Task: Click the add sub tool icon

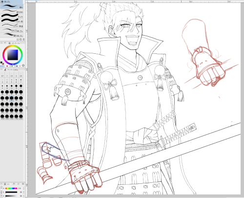Action: click(x=18, y=40)
